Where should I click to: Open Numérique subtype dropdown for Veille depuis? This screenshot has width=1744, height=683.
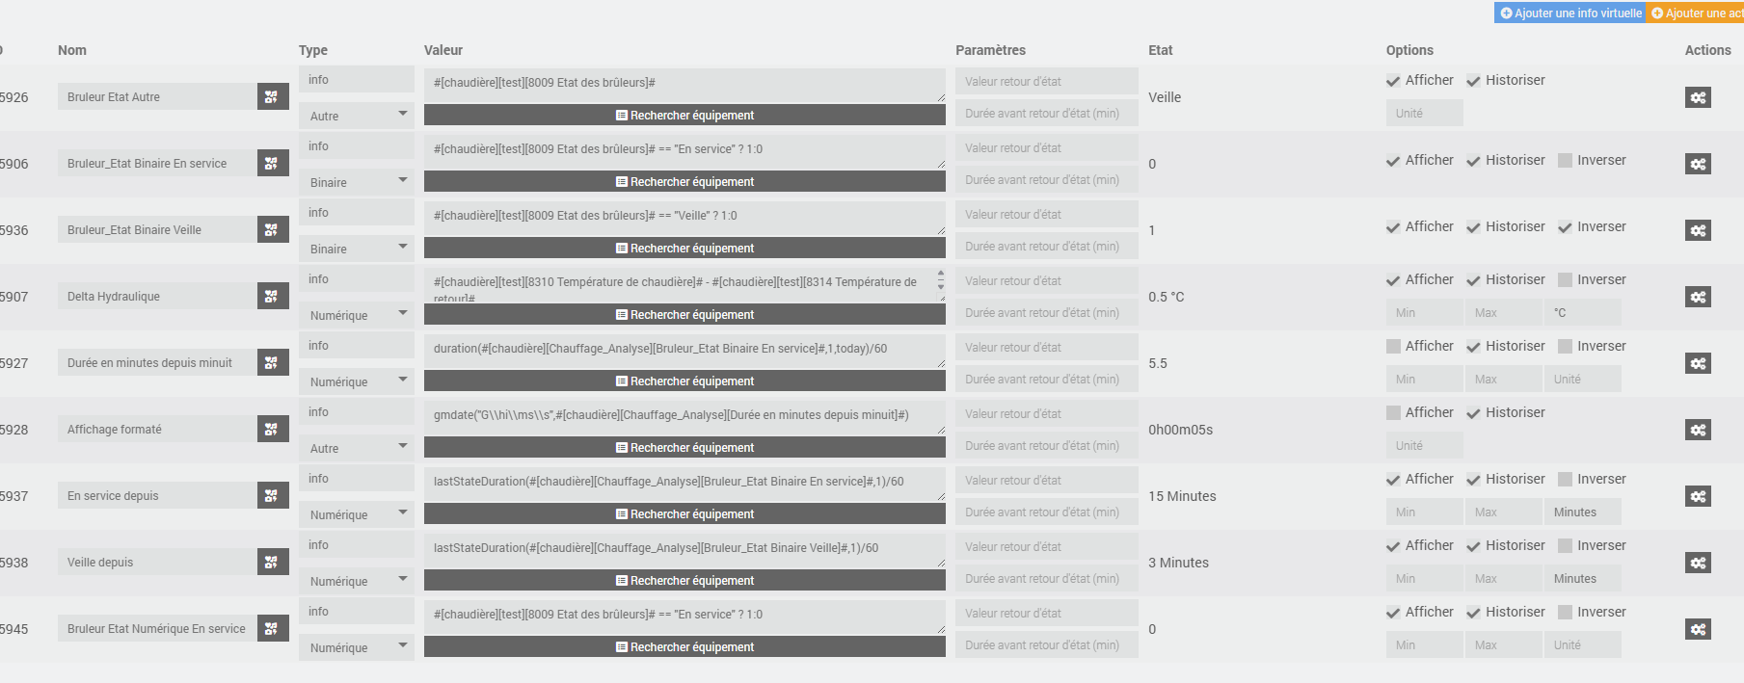(357, 581)
